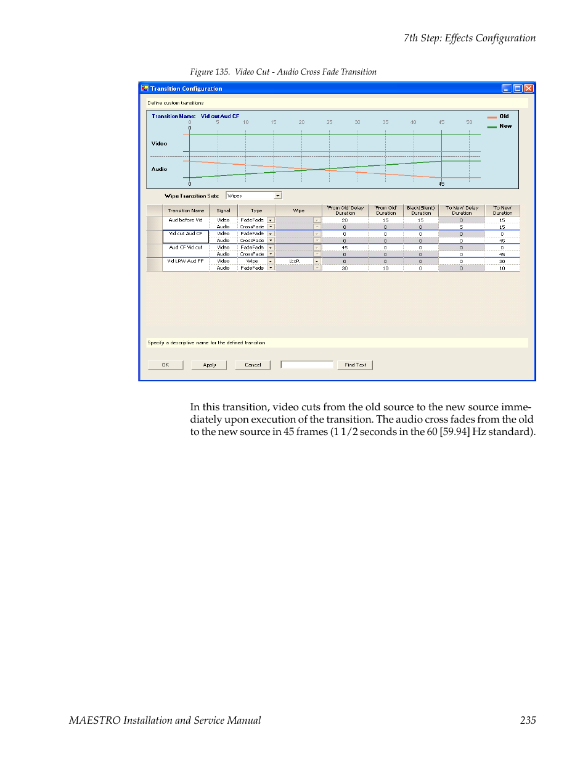Minimize the Transition Configuration window
This screenshot has width=588, height=762.
point(507,88)
